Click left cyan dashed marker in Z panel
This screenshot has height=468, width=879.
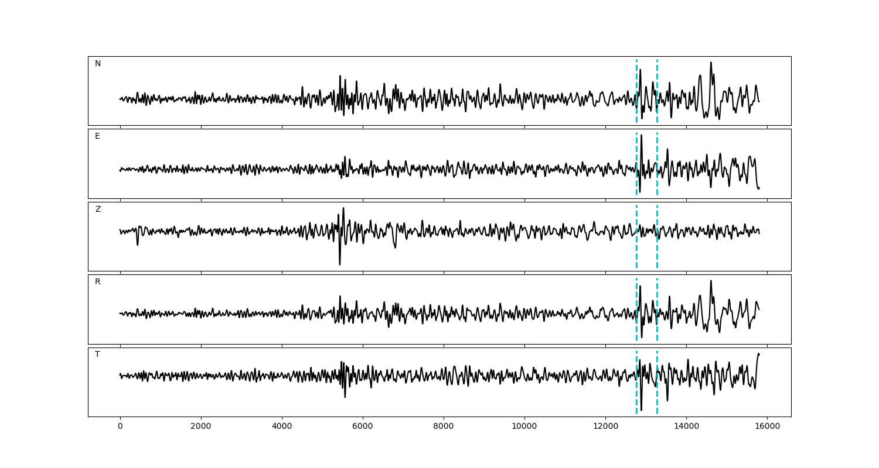pos(636,252)
